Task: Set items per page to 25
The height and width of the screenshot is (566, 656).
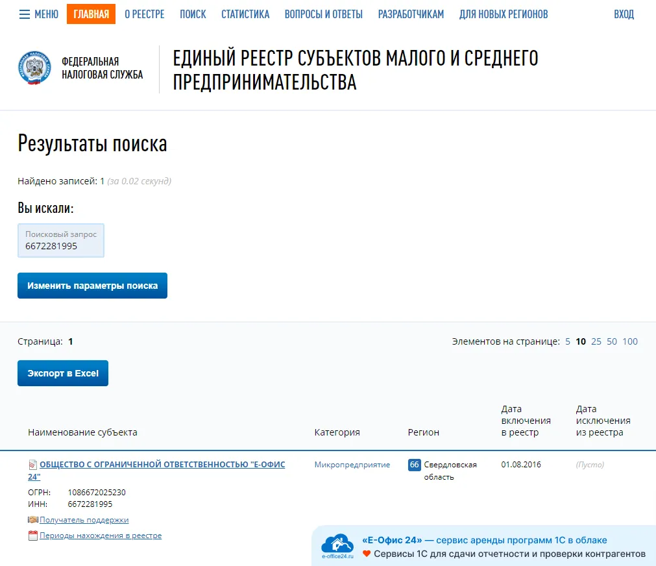Action: pyautogui.click(x=596, y=341)
